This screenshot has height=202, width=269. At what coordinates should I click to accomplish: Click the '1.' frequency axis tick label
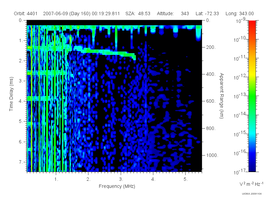(56, 179)
